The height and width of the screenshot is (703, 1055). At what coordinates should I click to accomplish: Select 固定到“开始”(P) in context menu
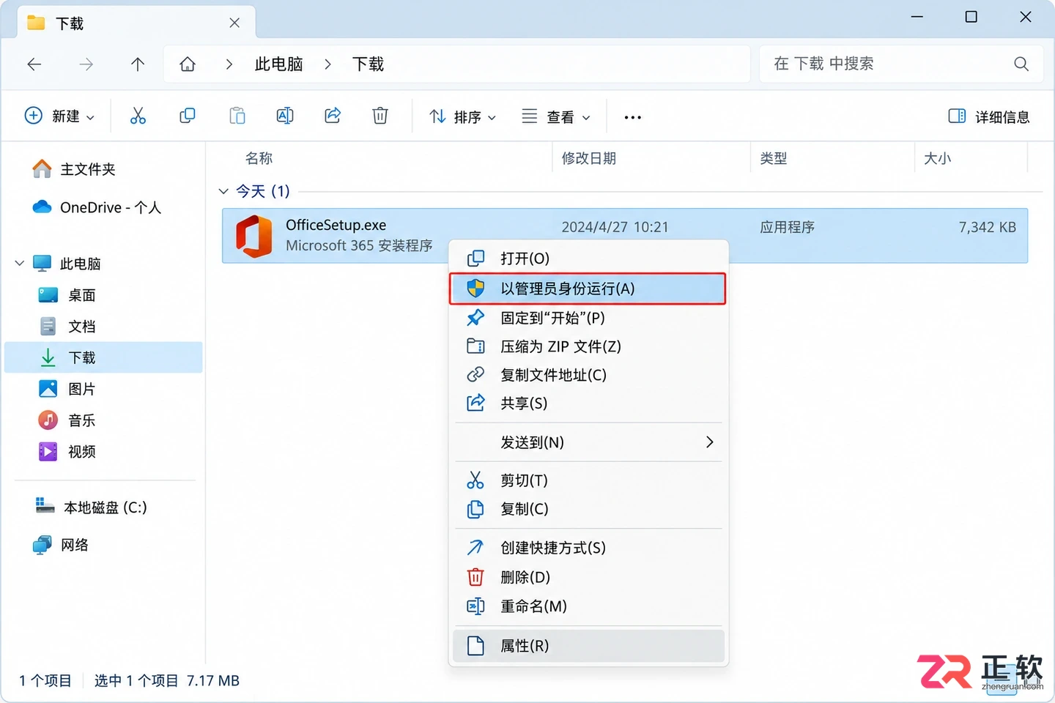pyautogui.click(x=588, y=318)
